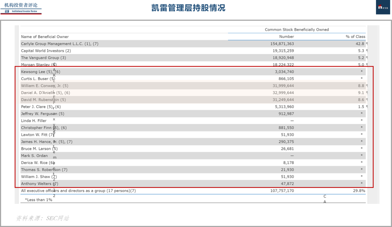The width and height of the screenshot is (392, 227).
Task: Select 'Capital World Investors (2)' name
Action: point(46,51)
